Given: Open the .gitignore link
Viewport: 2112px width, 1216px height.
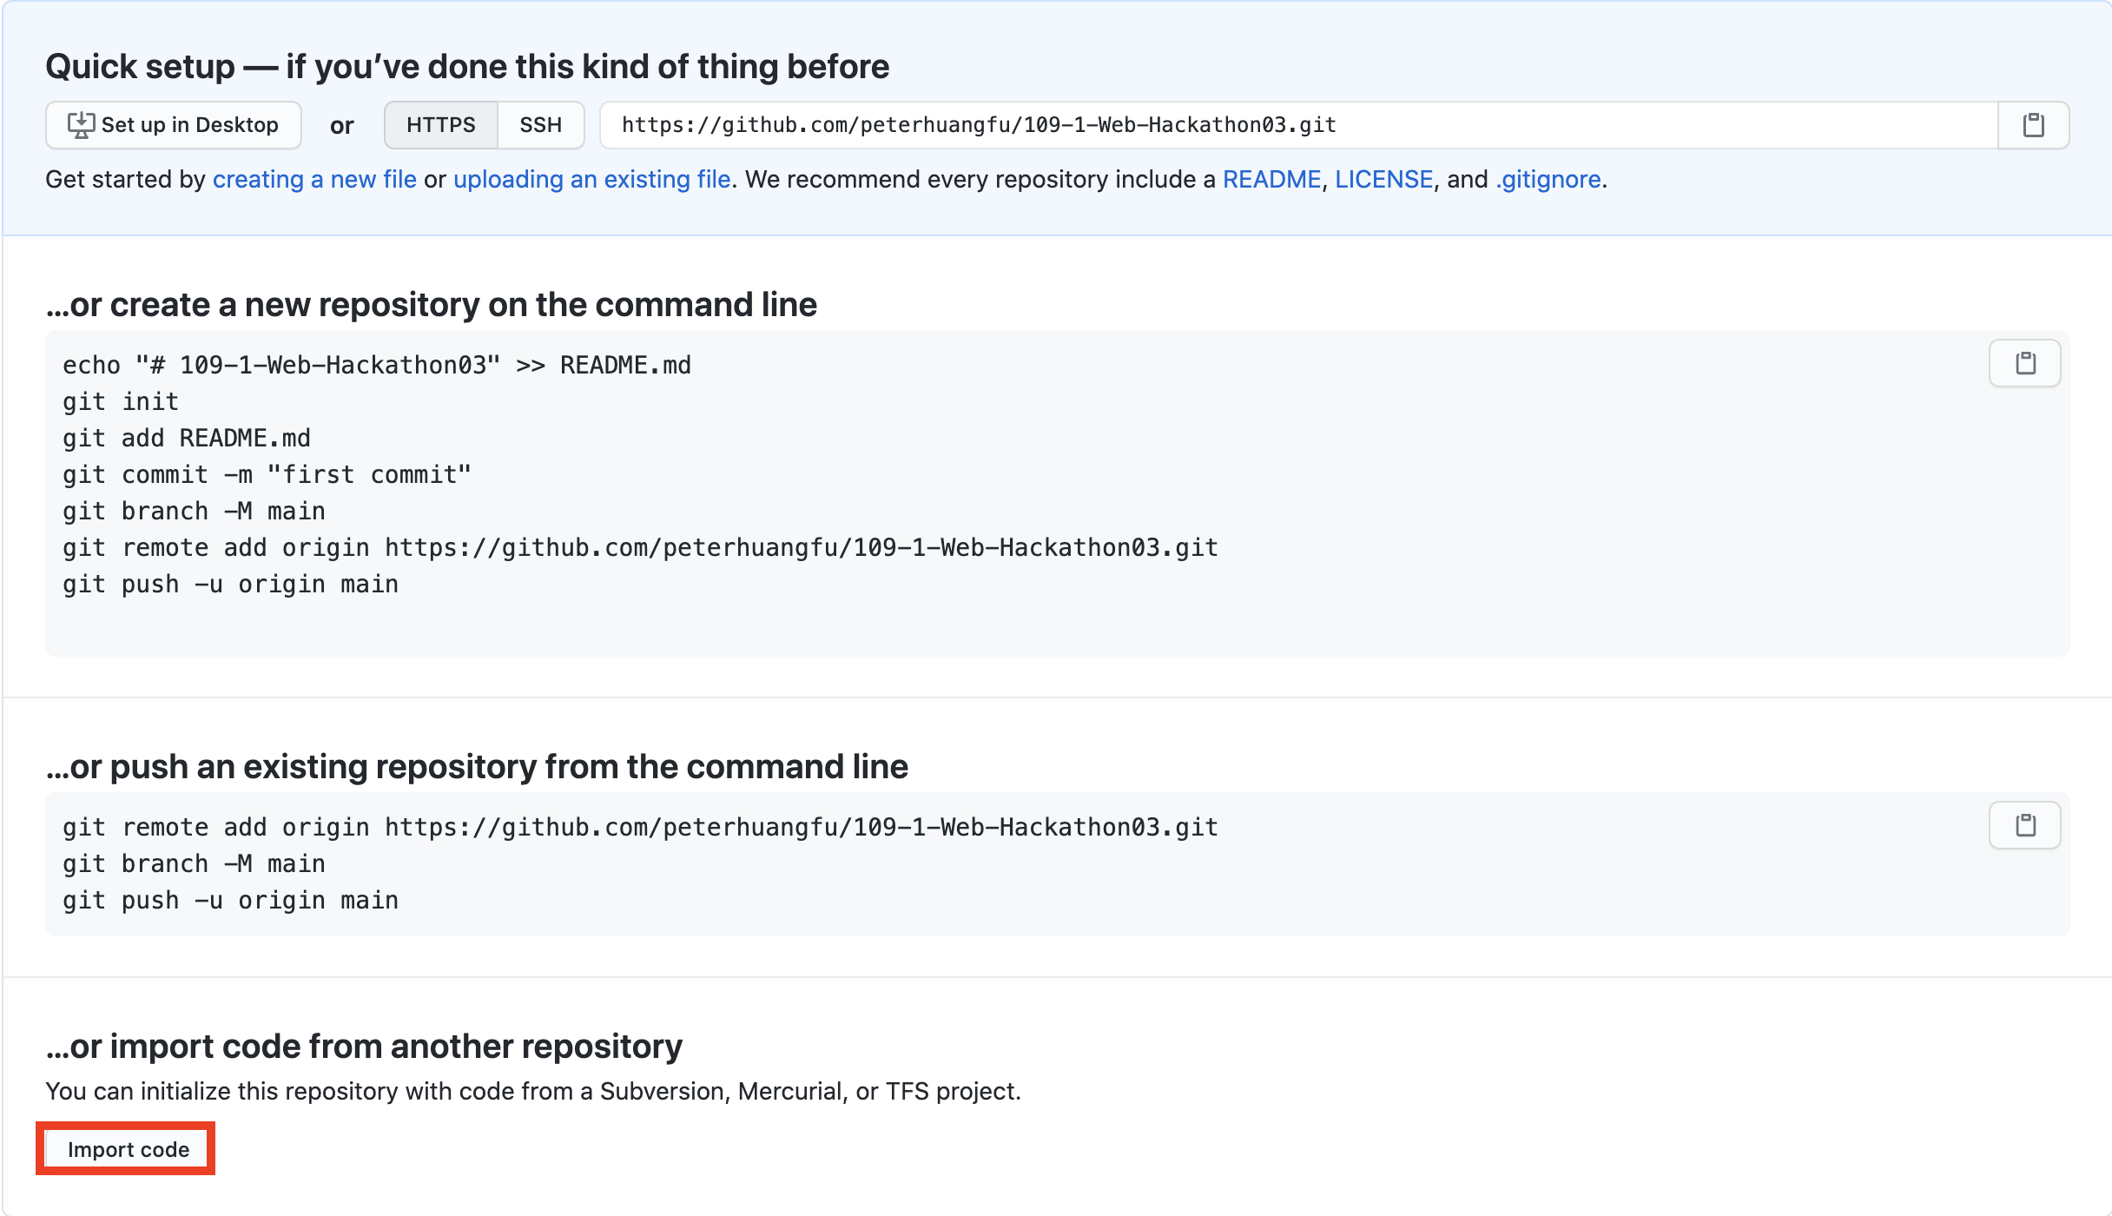Looking at the screenshot, I should (1548, 179).
